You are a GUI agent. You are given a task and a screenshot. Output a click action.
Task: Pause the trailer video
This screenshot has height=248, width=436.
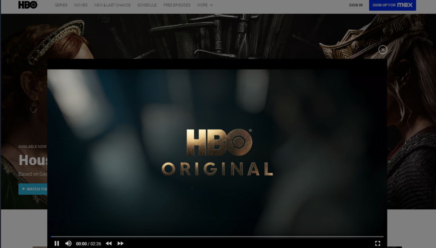57,243
